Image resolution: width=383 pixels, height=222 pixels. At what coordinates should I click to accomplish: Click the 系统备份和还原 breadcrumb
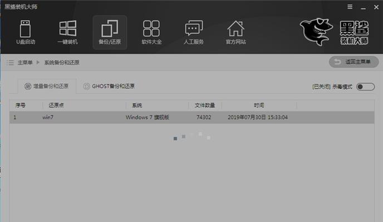click(62, 63)
